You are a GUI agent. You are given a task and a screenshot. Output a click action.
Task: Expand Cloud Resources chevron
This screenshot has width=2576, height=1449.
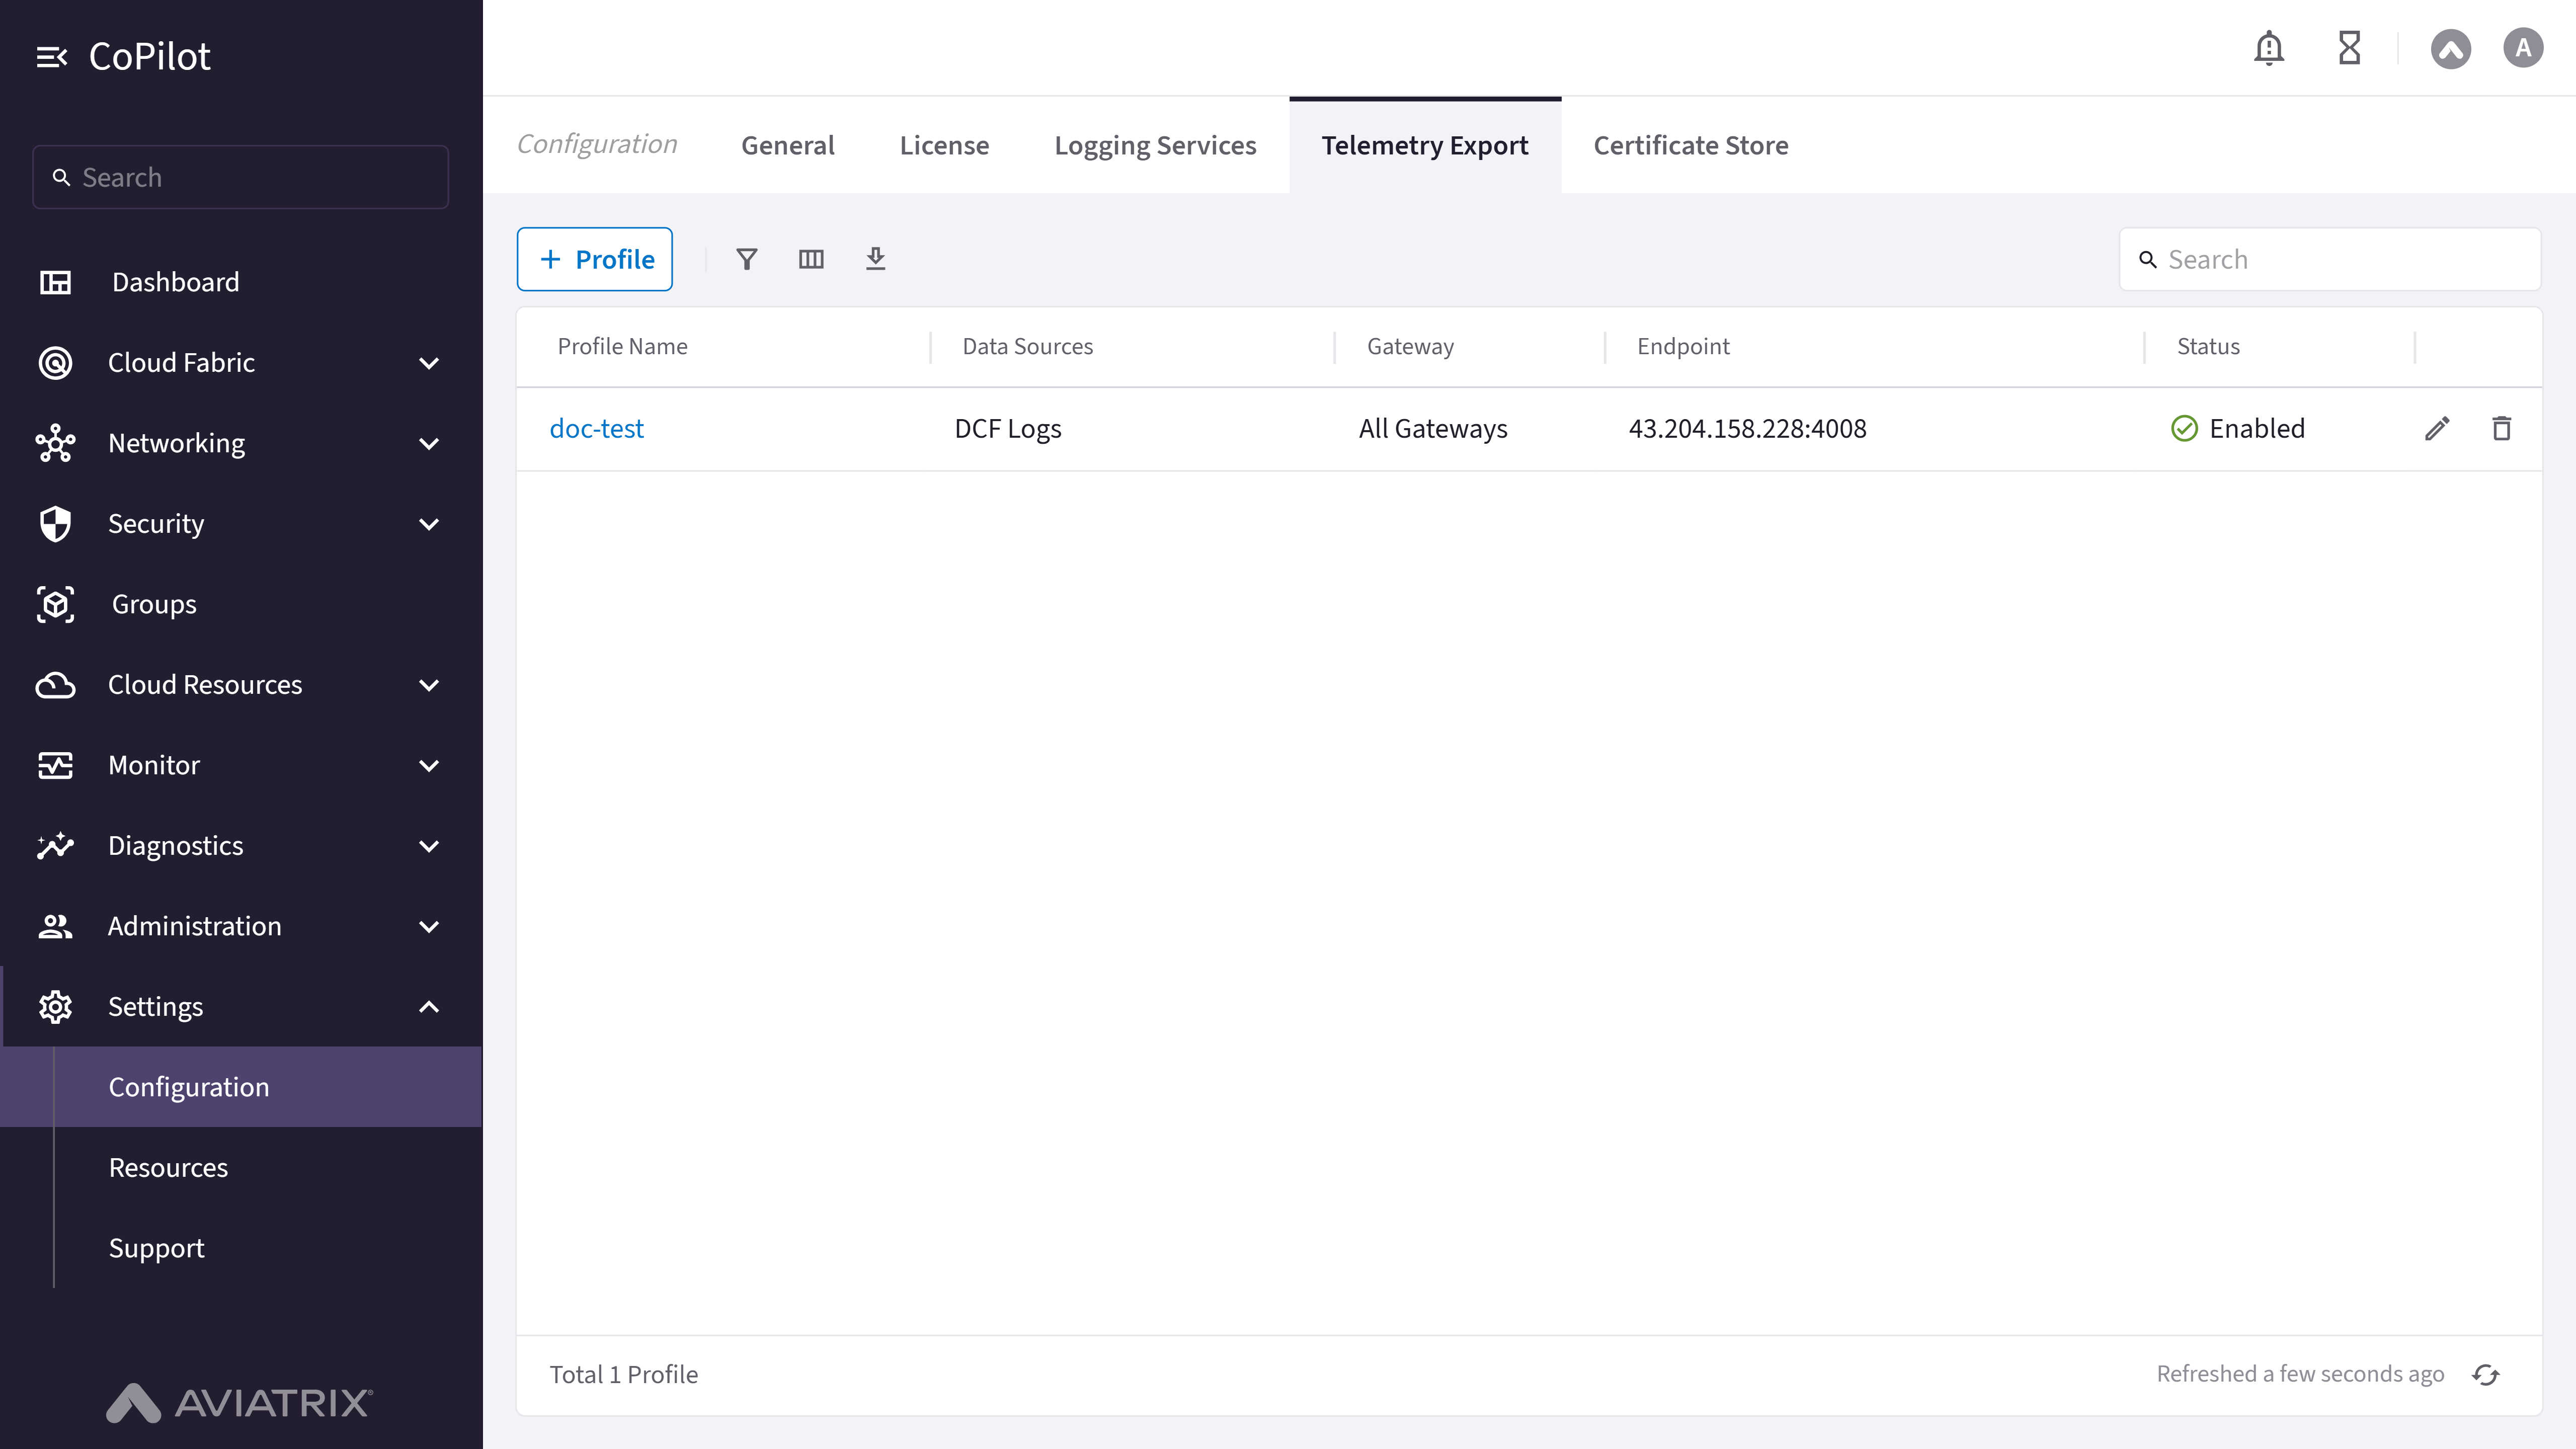pyautogui.click(x=429, y=685)
